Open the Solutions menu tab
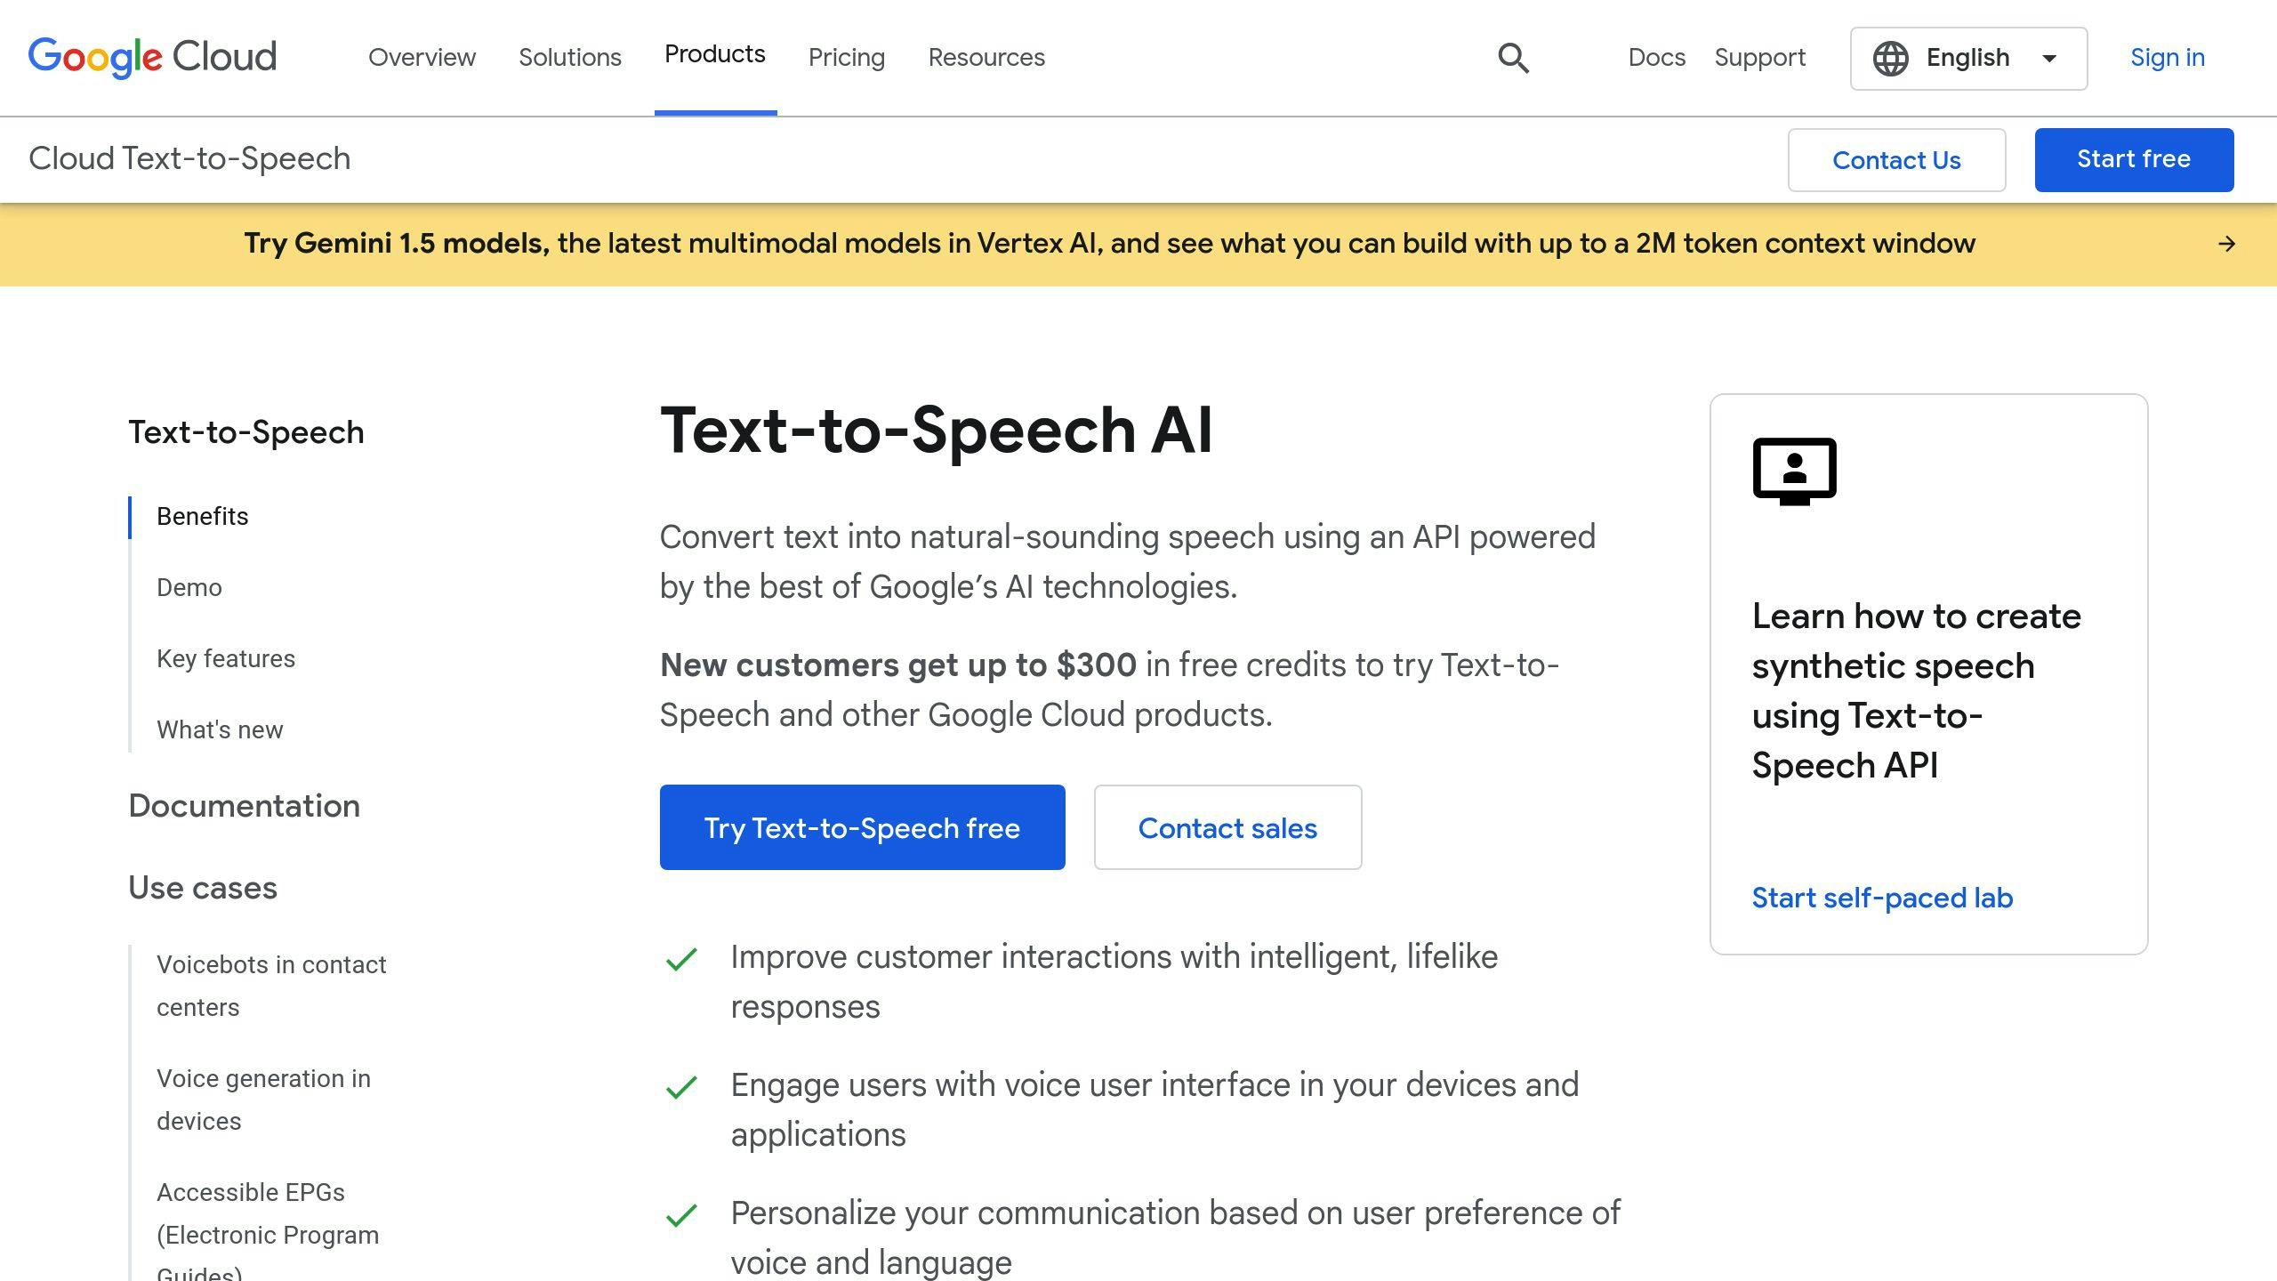The width and height of the screenshot is (2277, 1281). point(569,56)
